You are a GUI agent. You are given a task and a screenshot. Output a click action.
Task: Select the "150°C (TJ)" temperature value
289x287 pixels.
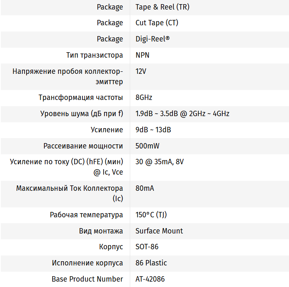[151, 215]
